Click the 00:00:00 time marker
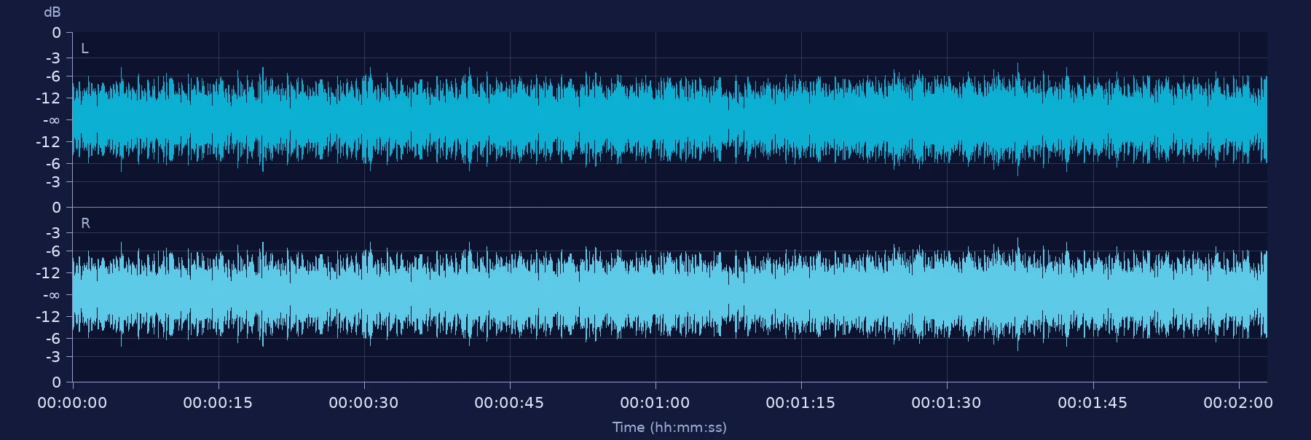This screenshot has width=1311, height=440. click(72, 403)
